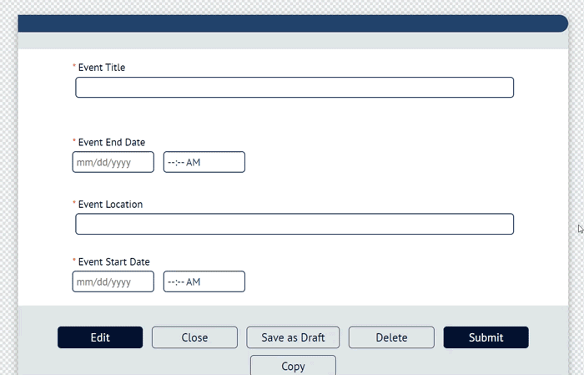Viewport: 584px width, 375px height.
Task: Focus the Event Location text field
Action: 295,224
